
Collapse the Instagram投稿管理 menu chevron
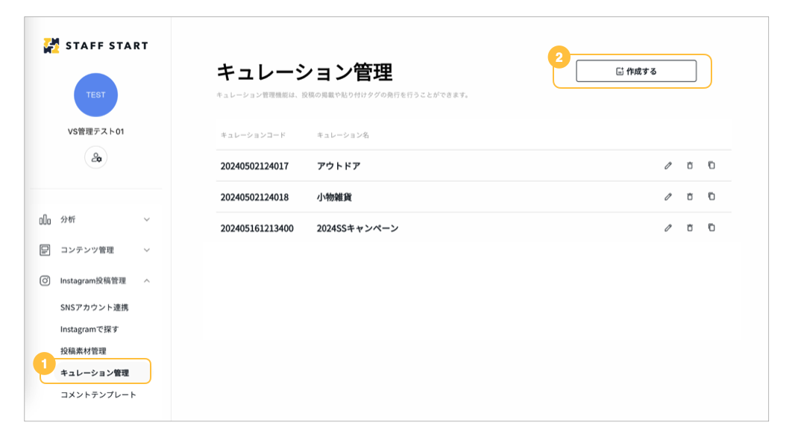click(146, 281)
